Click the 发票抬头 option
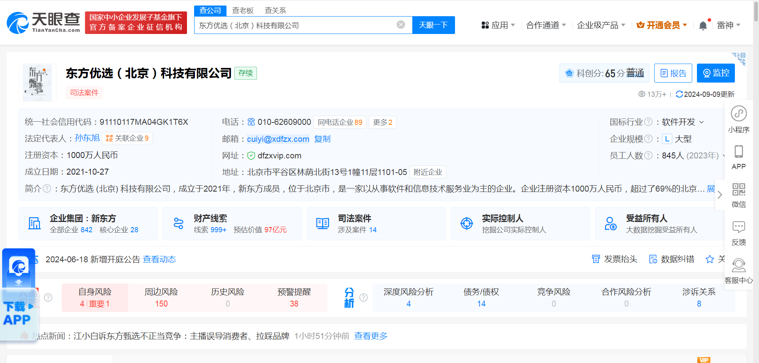Viewport: 759px width, 363px height. 615,259
